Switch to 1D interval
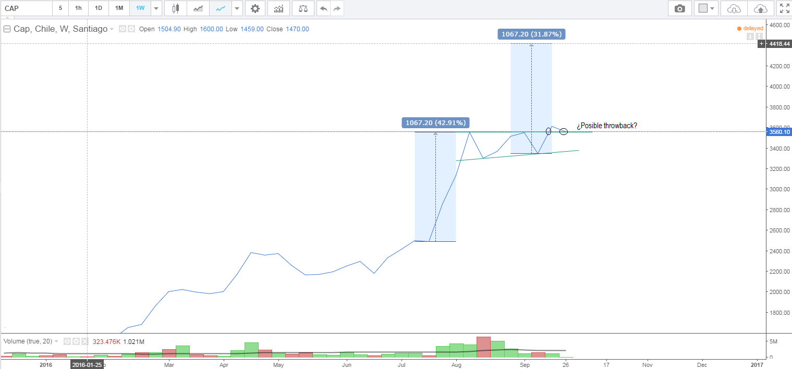This screenshot has height=369, width=792. (x=99, y=8)
